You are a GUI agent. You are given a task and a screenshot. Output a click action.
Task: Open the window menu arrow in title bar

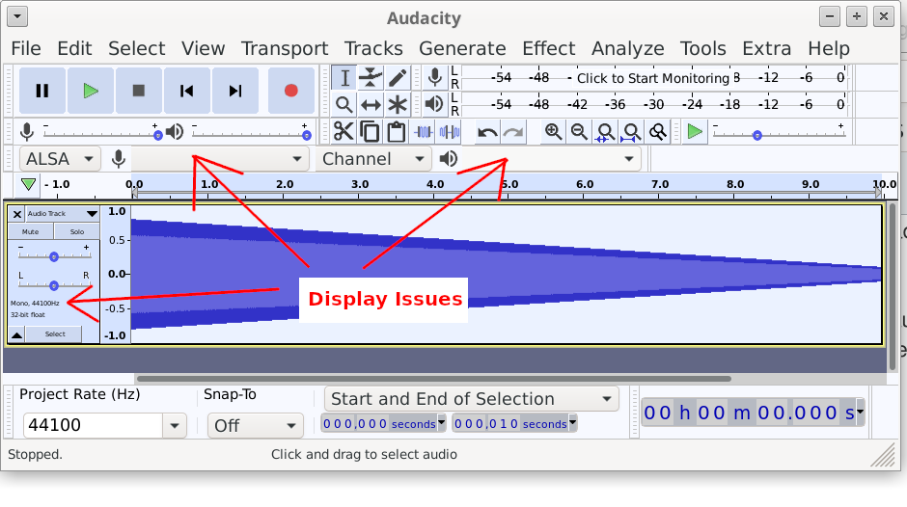click(17, 16)
